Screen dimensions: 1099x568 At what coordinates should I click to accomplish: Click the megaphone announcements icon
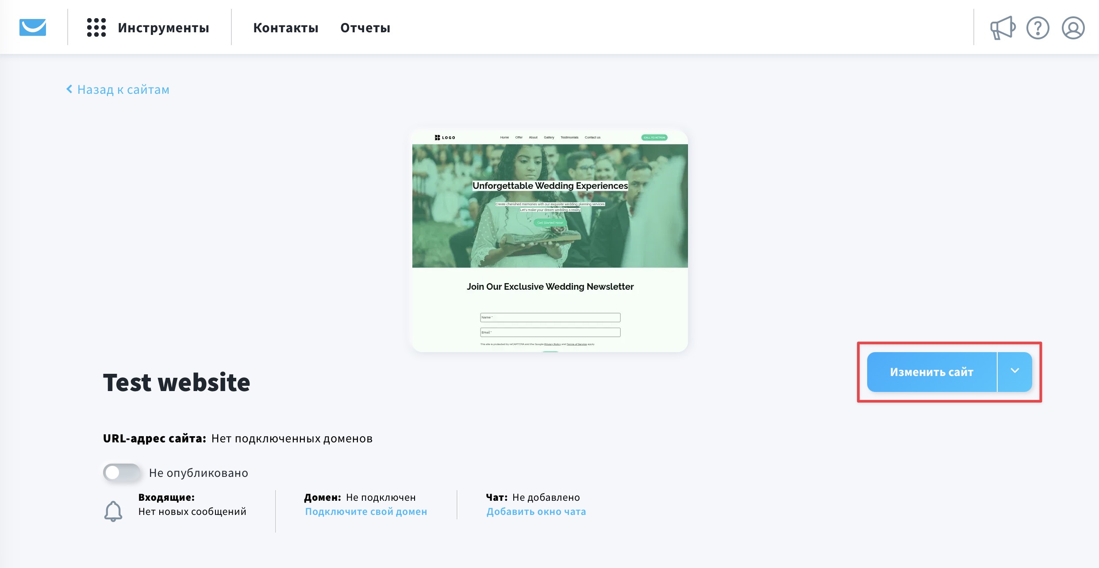(1002, 28)
